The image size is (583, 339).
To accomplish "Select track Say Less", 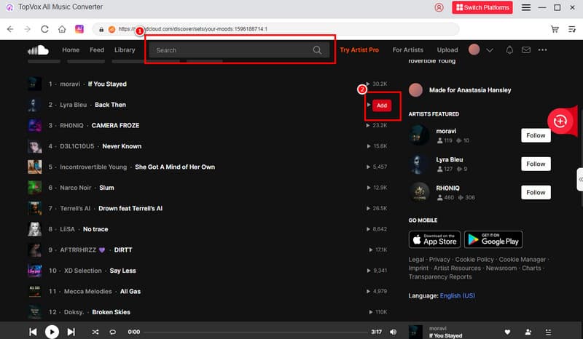I will coord(122,271).
